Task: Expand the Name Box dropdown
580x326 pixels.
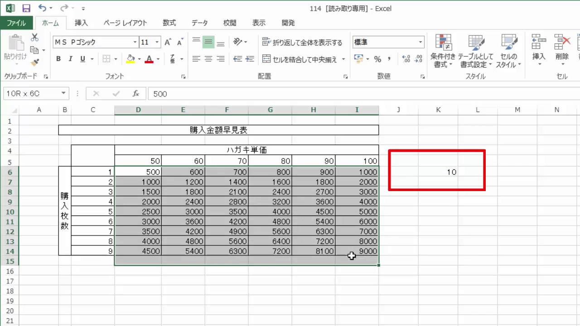Action: pos(63,94)
